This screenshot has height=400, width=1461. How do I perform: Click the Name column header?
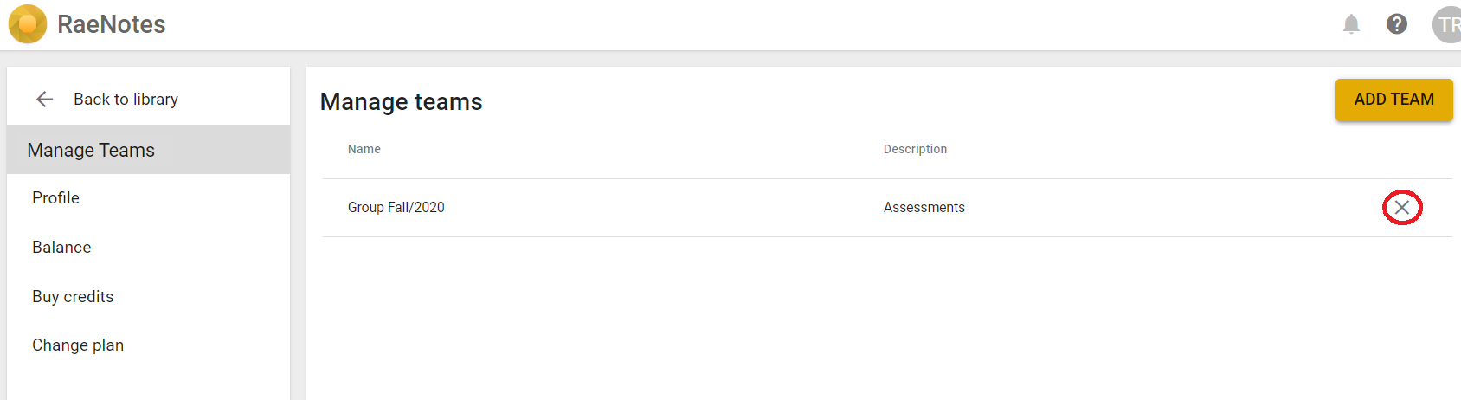pyautogui.click(x=364, y=149)
